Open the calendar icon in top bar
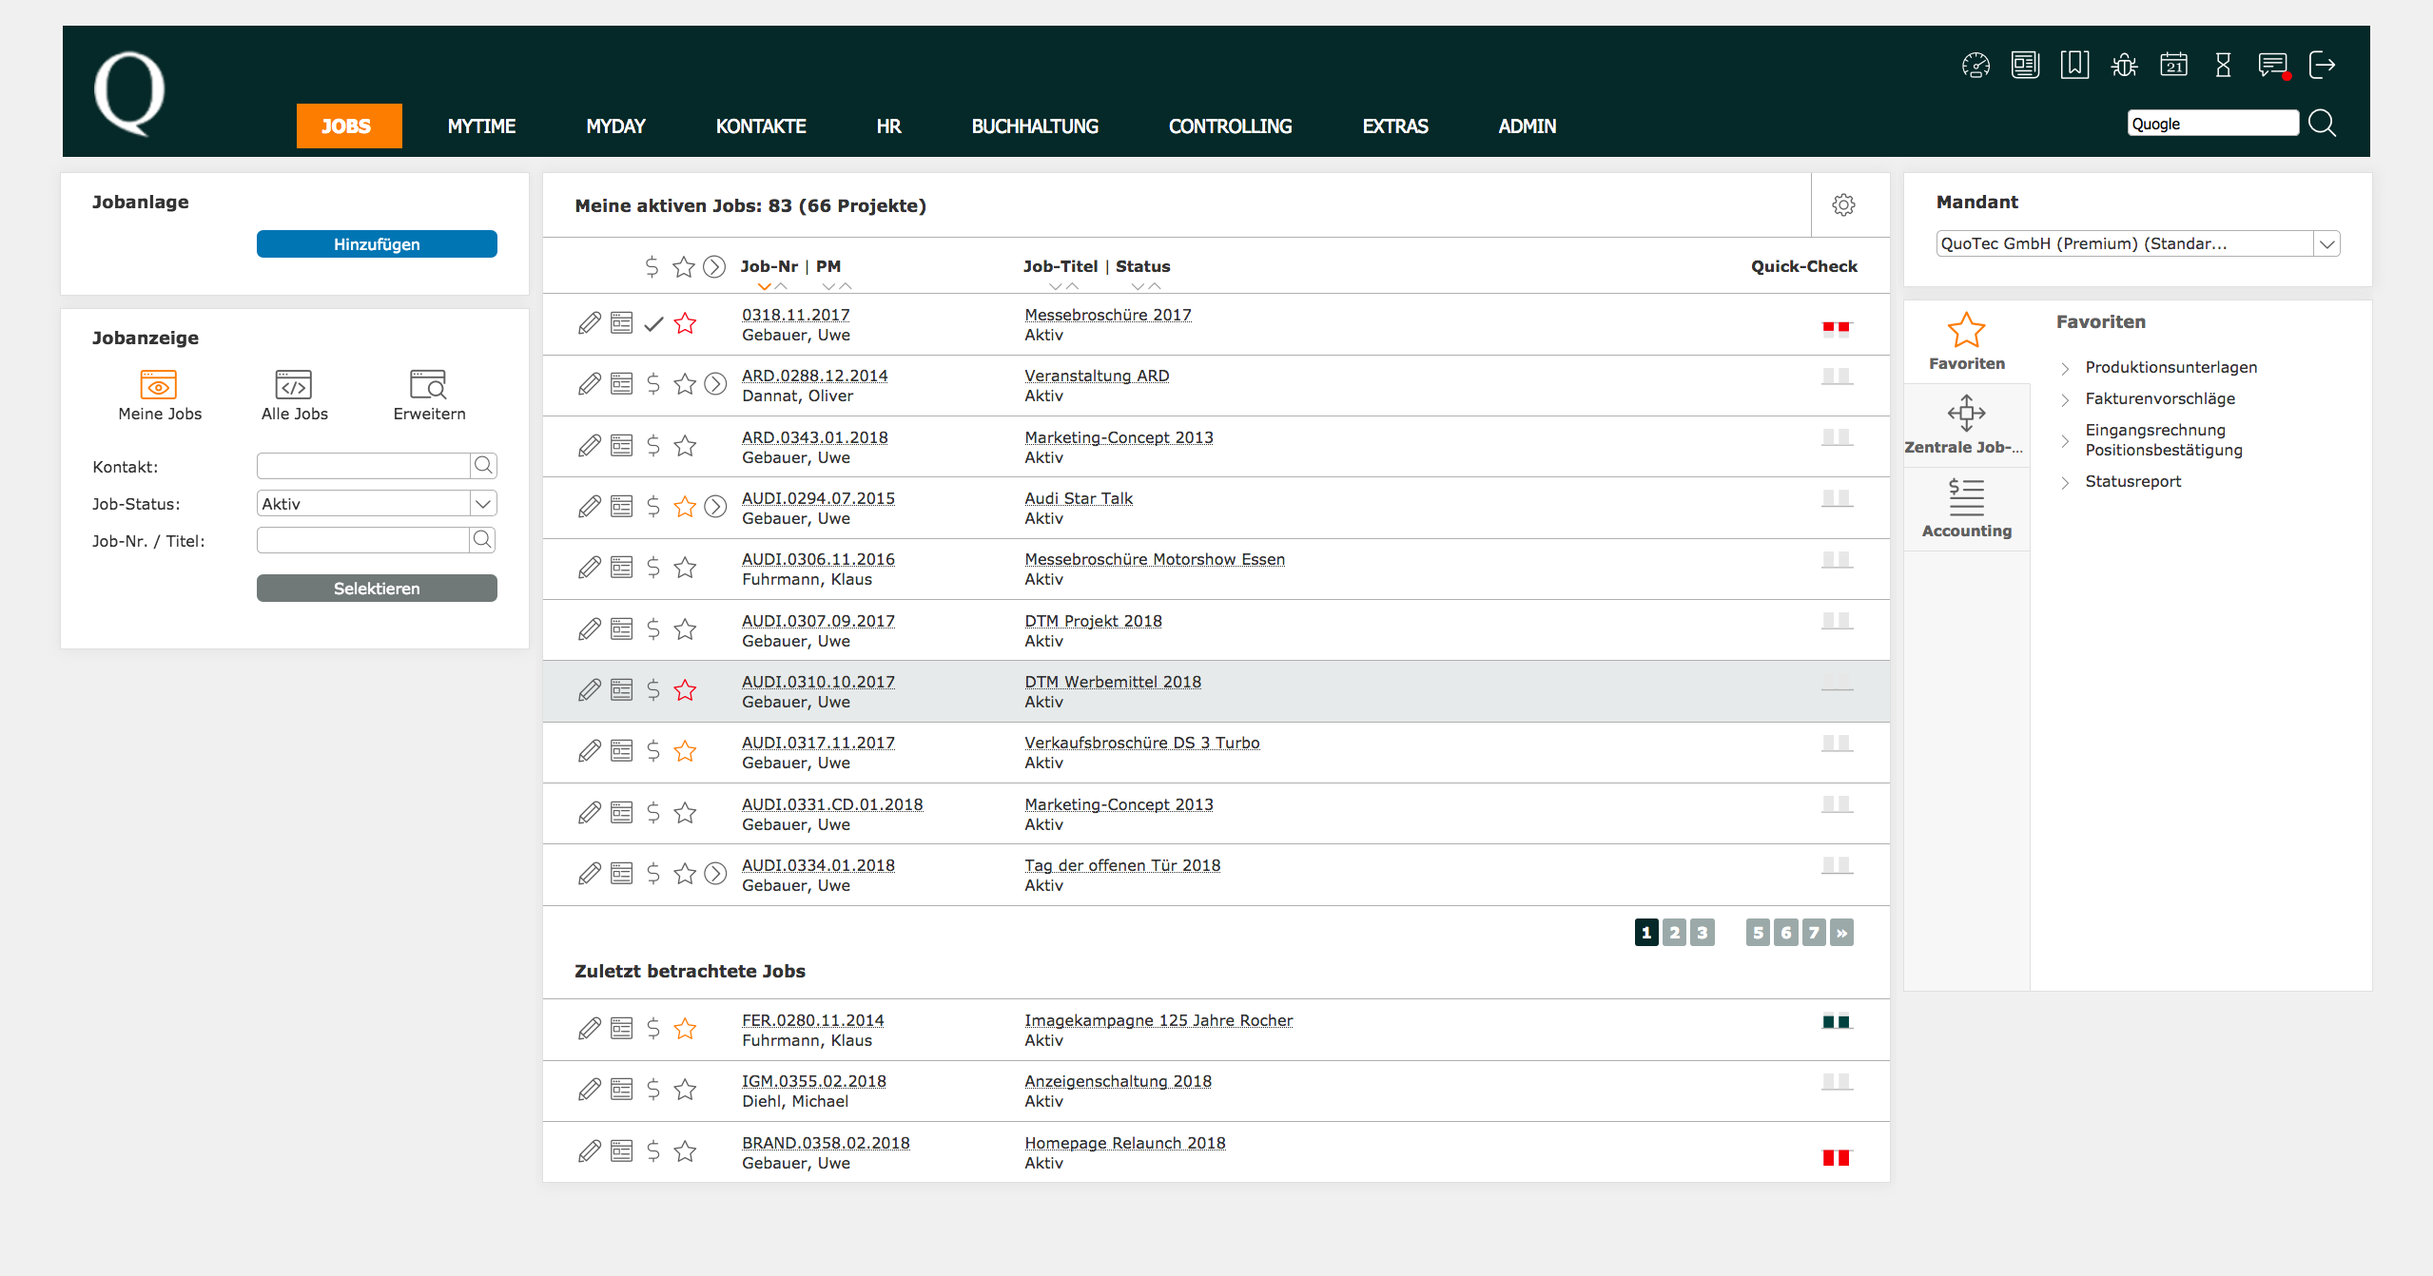The image size is (2433, 1276). click(x=2173, y=66)
